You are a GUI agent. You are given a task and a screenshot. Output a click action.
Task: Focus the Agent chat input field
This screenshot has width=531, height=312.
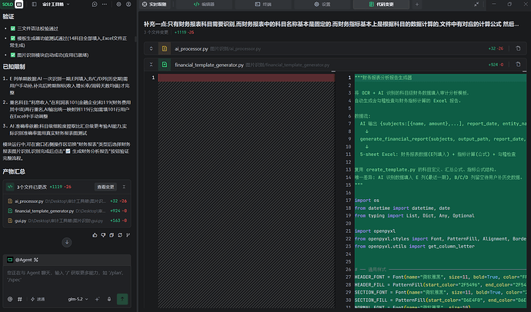coord(67,276)
